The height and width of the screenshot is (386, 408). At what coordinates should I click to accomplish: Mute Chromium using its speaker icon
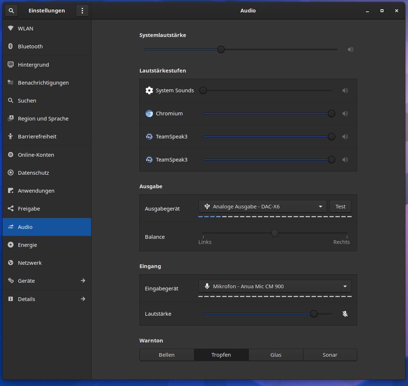[x=345, y=114]
